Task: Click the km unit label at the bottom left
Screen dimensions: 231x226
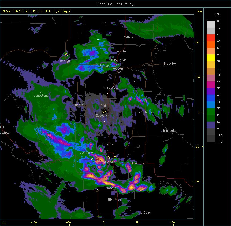Action: pos(4,223)
